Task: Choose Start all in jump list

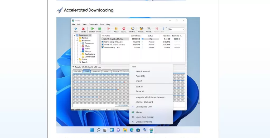Action: pos(139,87)
